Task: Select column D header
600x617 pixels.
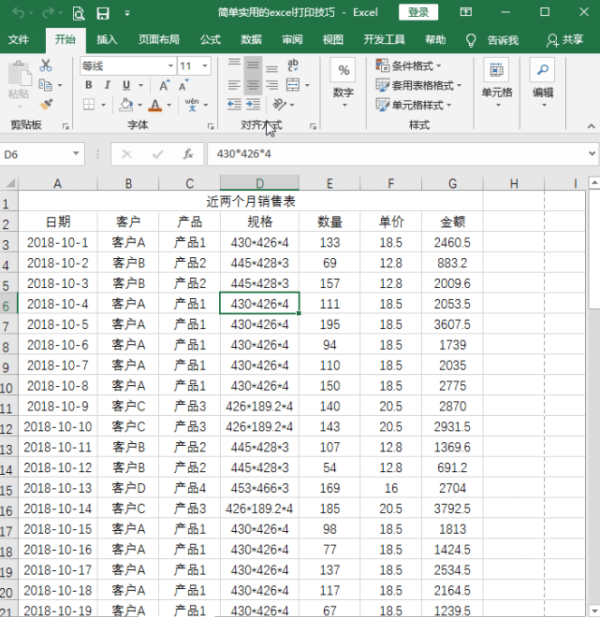Action: click(x=259, y=183)
